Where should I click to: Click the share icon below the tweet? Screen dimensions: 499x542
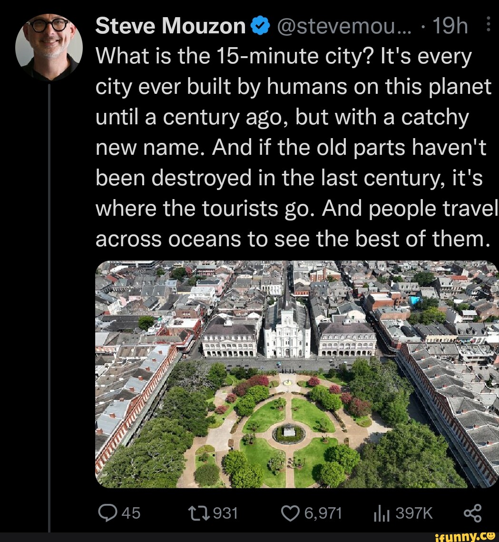pos(472,512)
